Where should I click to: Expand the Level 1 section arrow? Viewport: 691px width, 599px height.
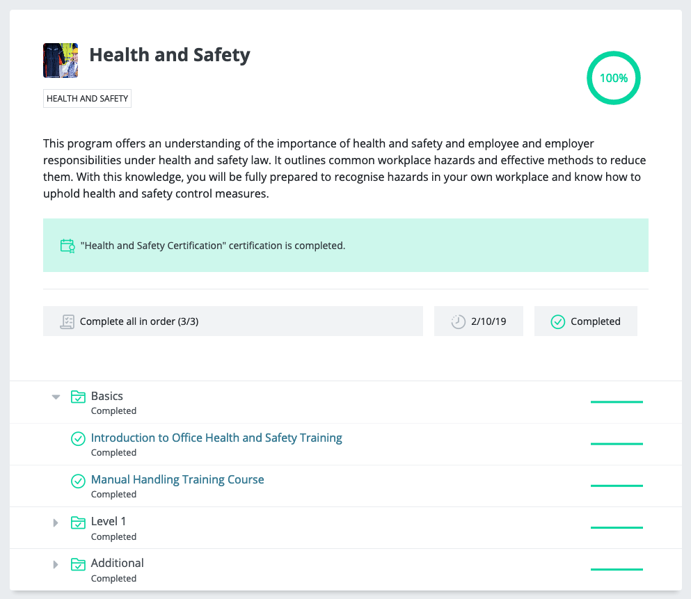coord(56,522)
